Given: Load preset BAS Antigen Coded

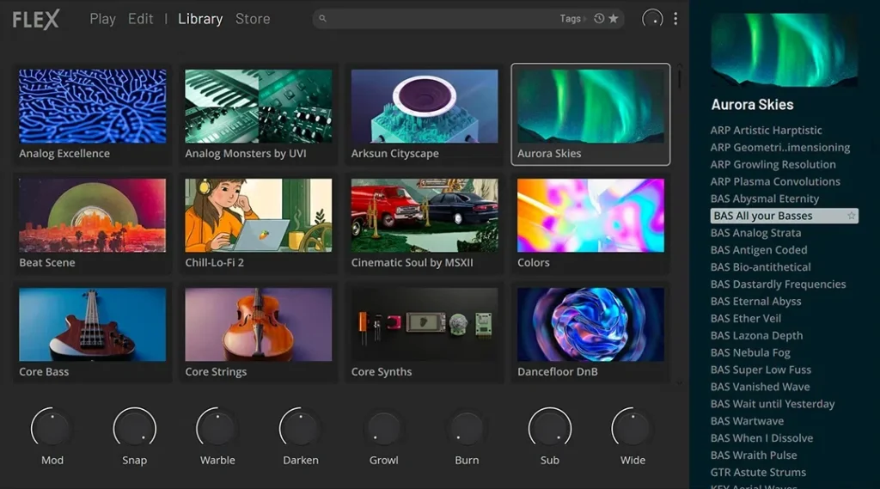Looking at the screenshot, I should pyautogui.click(x=759, y=250).
